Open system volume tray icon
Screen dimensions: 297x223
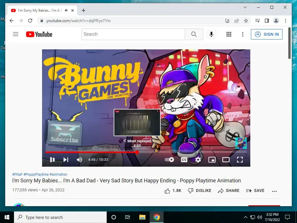click(260, 217)
